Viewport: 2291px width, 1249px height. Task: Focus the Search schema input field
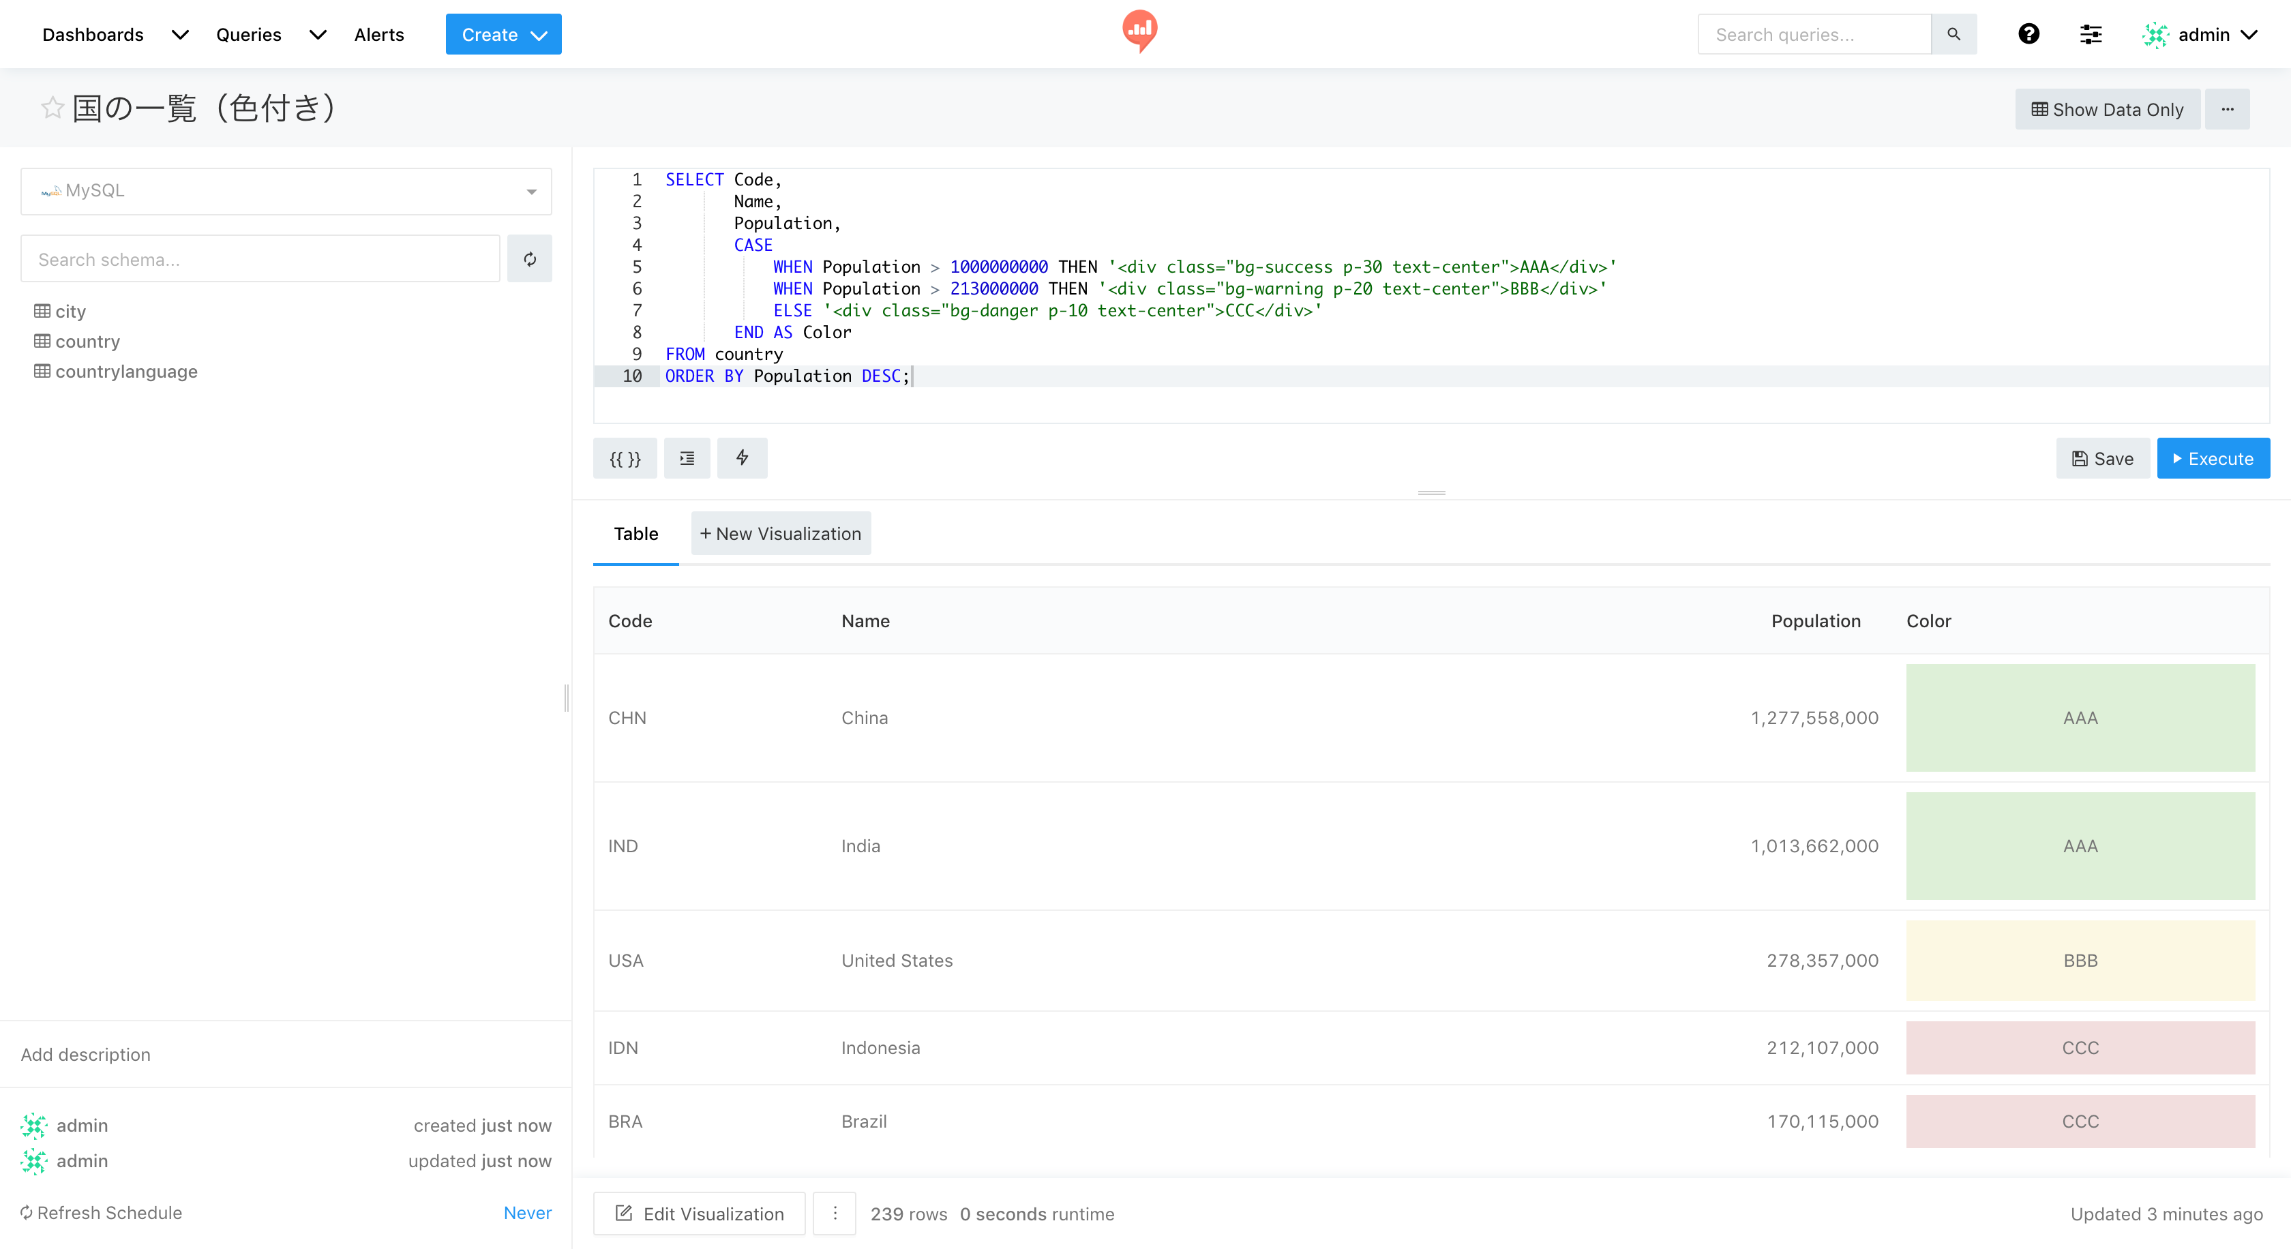[260, 258]
